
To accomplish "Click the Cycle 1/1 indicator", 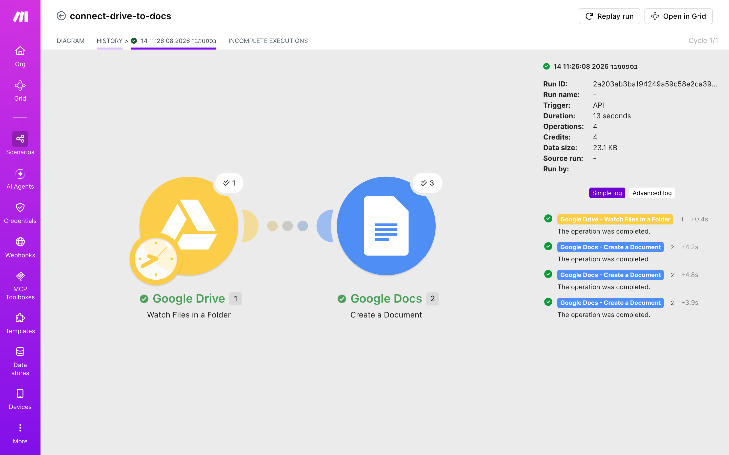I will click(x=703, y=41).
